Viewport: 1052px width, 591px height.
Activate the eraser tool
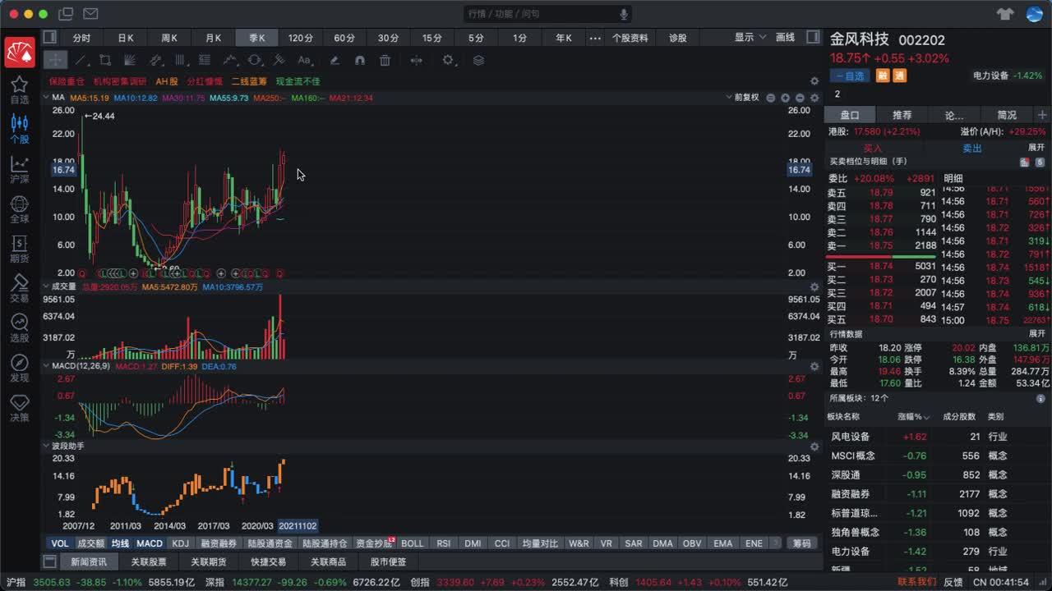click(335, 60)
